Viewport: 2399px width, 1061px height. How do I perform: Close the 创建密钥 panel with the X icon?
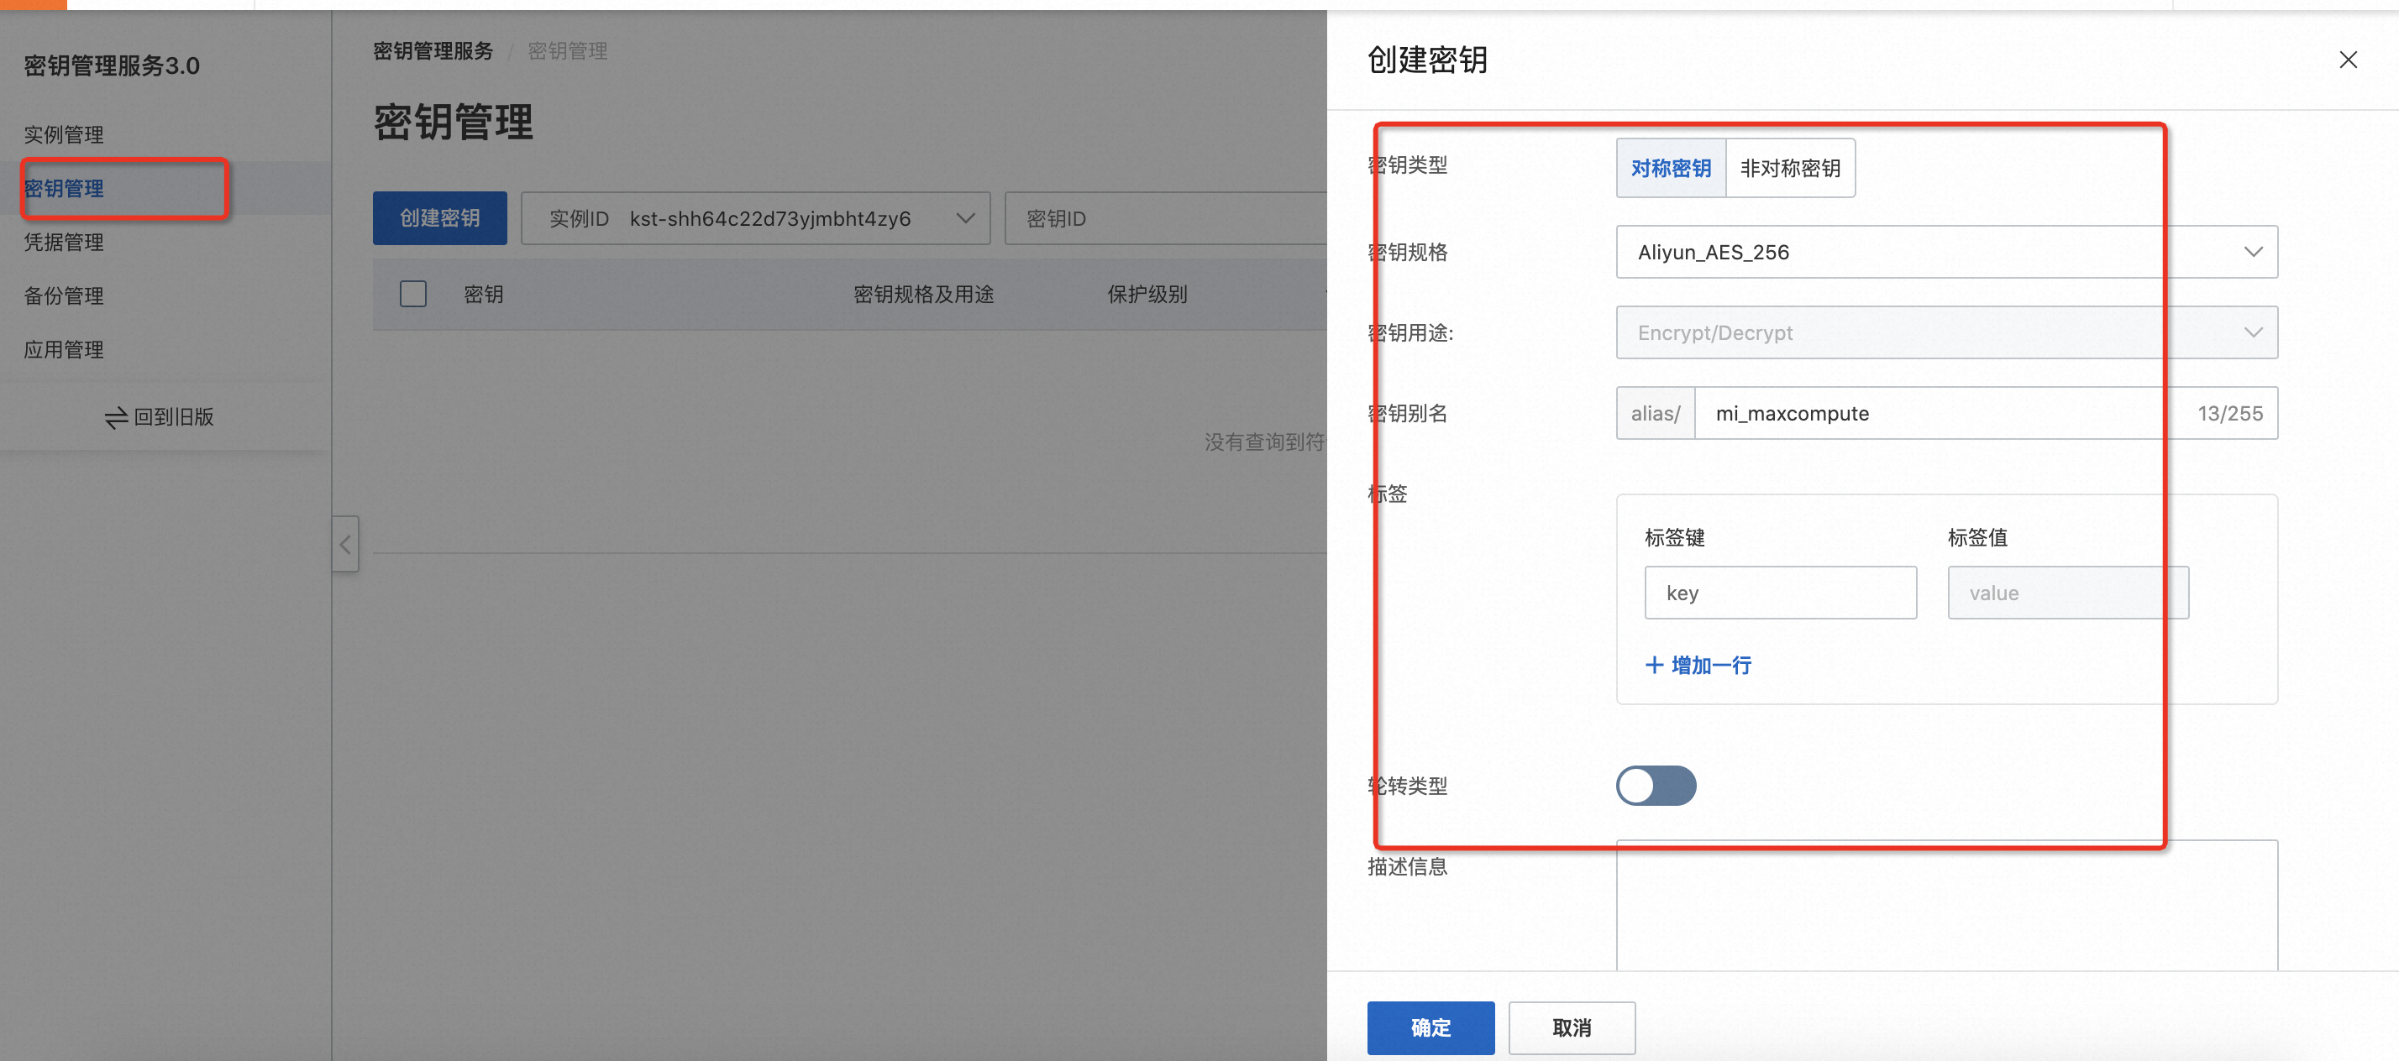2348,60
